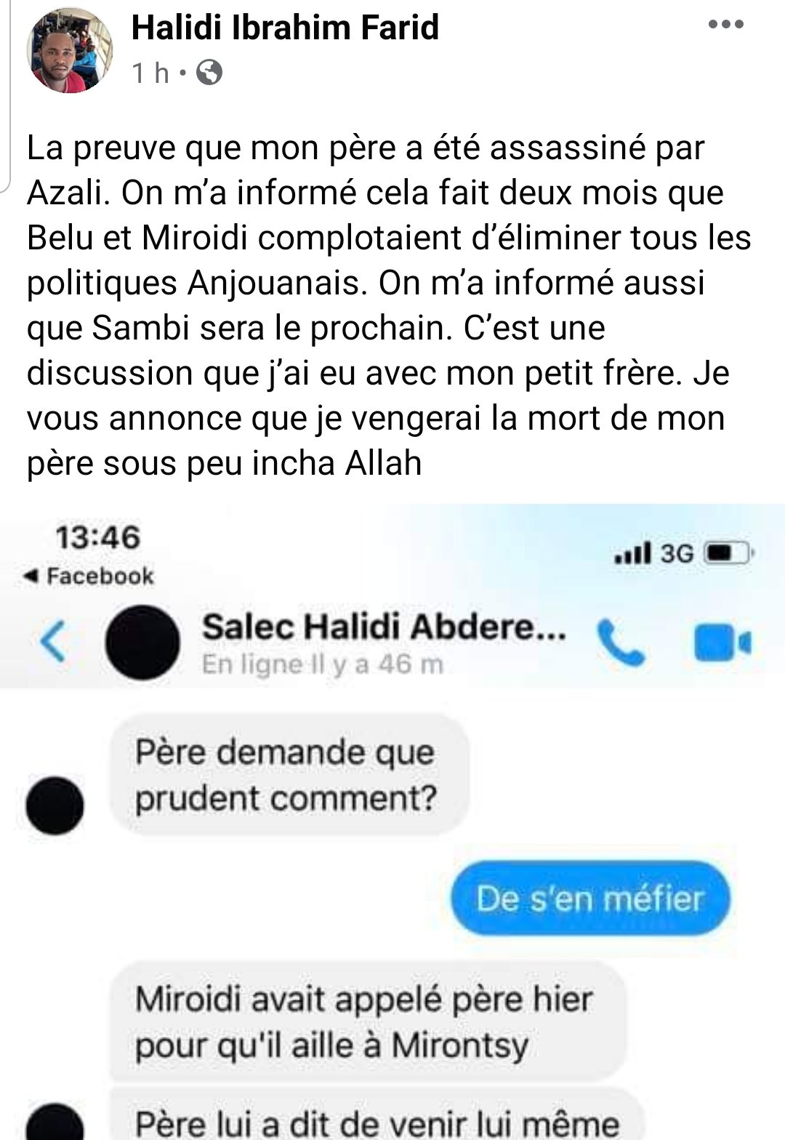The height and width of the screenshot is (1140, 785).
Task: Open Halidi Ibrahim Farid's profile name link
Action: pyautogui.click(x=285, y=28)
